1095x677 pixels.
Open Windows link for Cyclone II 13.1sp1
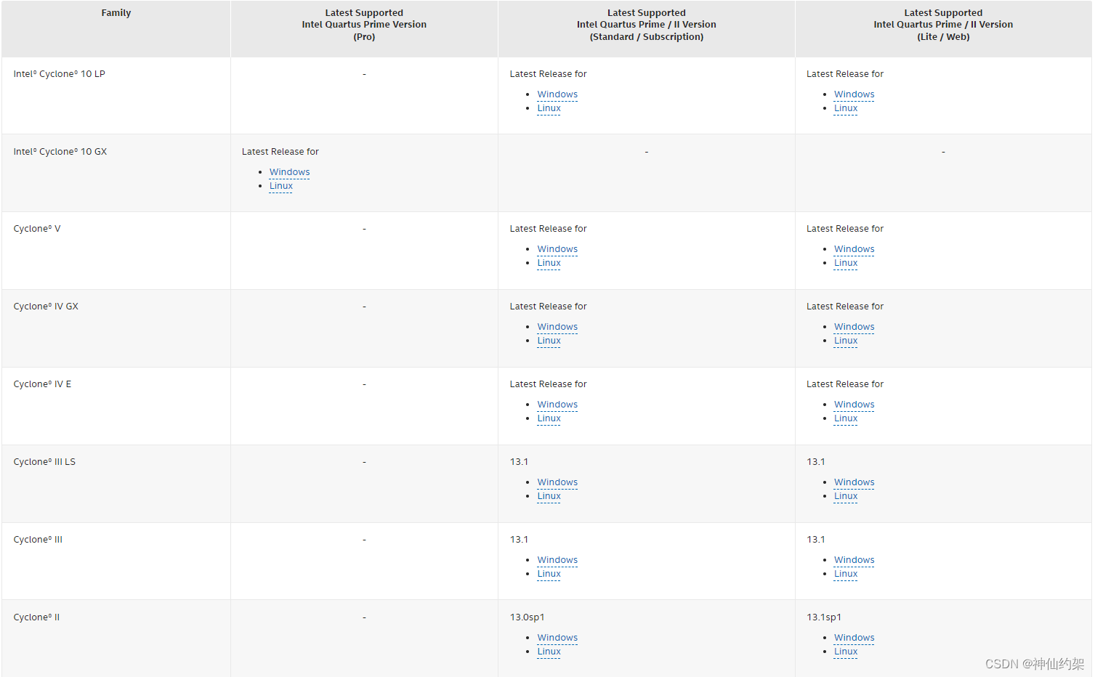coord(854,638)
